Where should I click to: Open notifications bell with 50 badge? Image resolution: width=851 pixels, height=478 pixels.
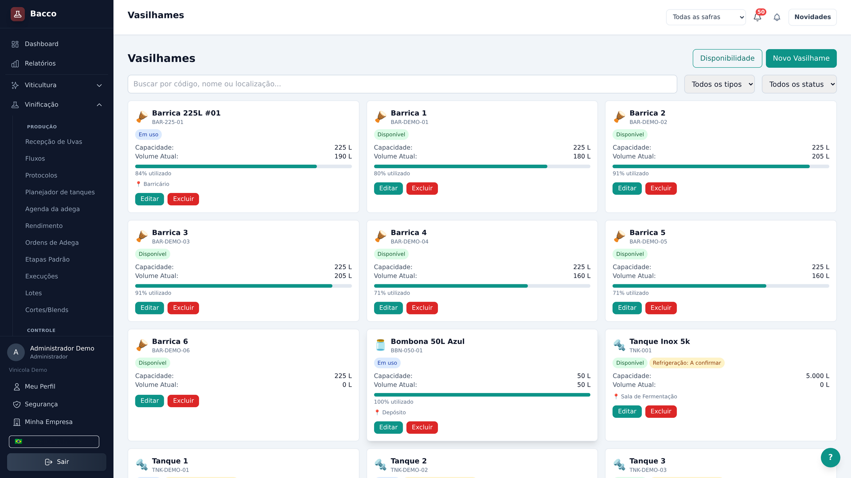(758, 17)
